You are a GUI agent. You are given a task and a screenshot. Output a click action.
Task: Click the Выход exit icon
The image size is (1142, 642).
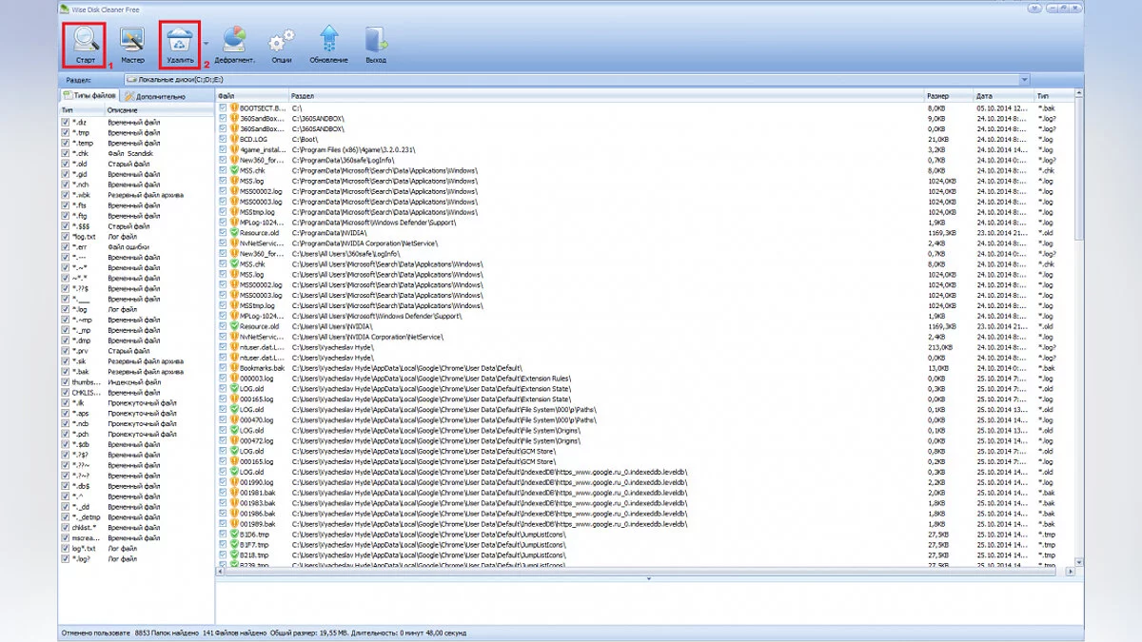(376, 40)
